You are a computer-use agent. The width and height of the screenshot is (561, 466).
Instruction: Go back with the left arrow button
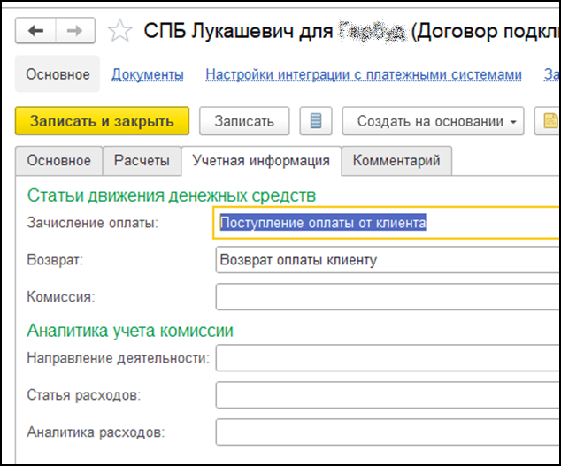(x=35, y=31)
